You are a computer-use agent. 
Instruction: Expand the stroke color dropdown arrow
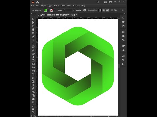click(x=55, y=10)
